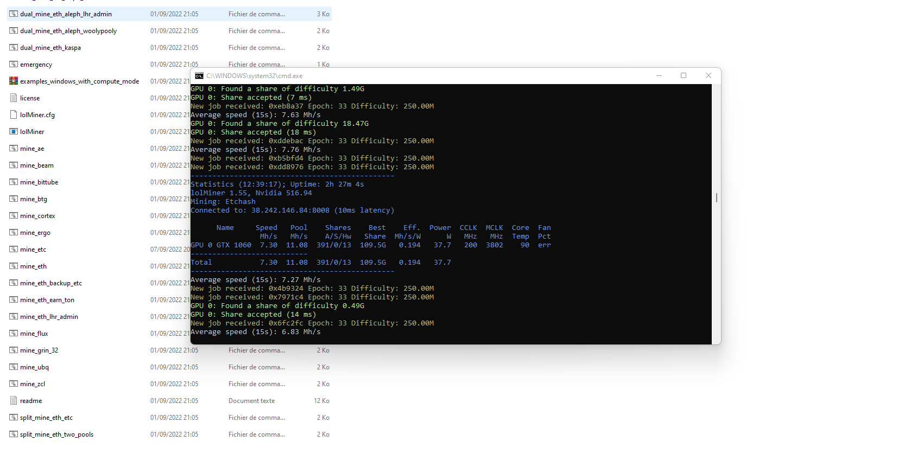Click 'lolMiner 1.55, Nvidia 516.94' console line

coord(251,193)
